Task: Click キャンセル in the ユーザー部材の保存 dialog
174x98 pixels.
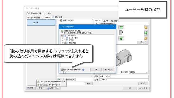Action: click(x=108, y=69)
